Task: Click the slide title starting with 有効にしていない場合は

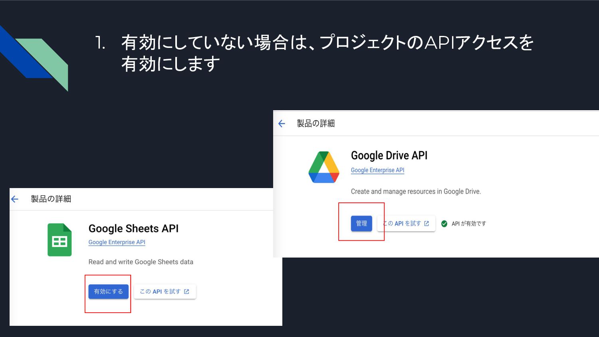Action: (327, 53)
